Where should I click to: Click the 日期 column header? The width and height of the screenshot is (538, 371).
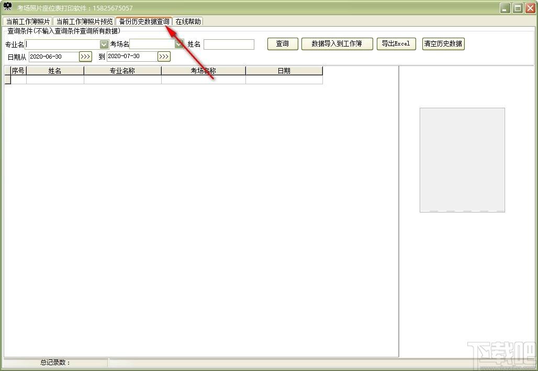pyautogui.click(x=284, y=71)
